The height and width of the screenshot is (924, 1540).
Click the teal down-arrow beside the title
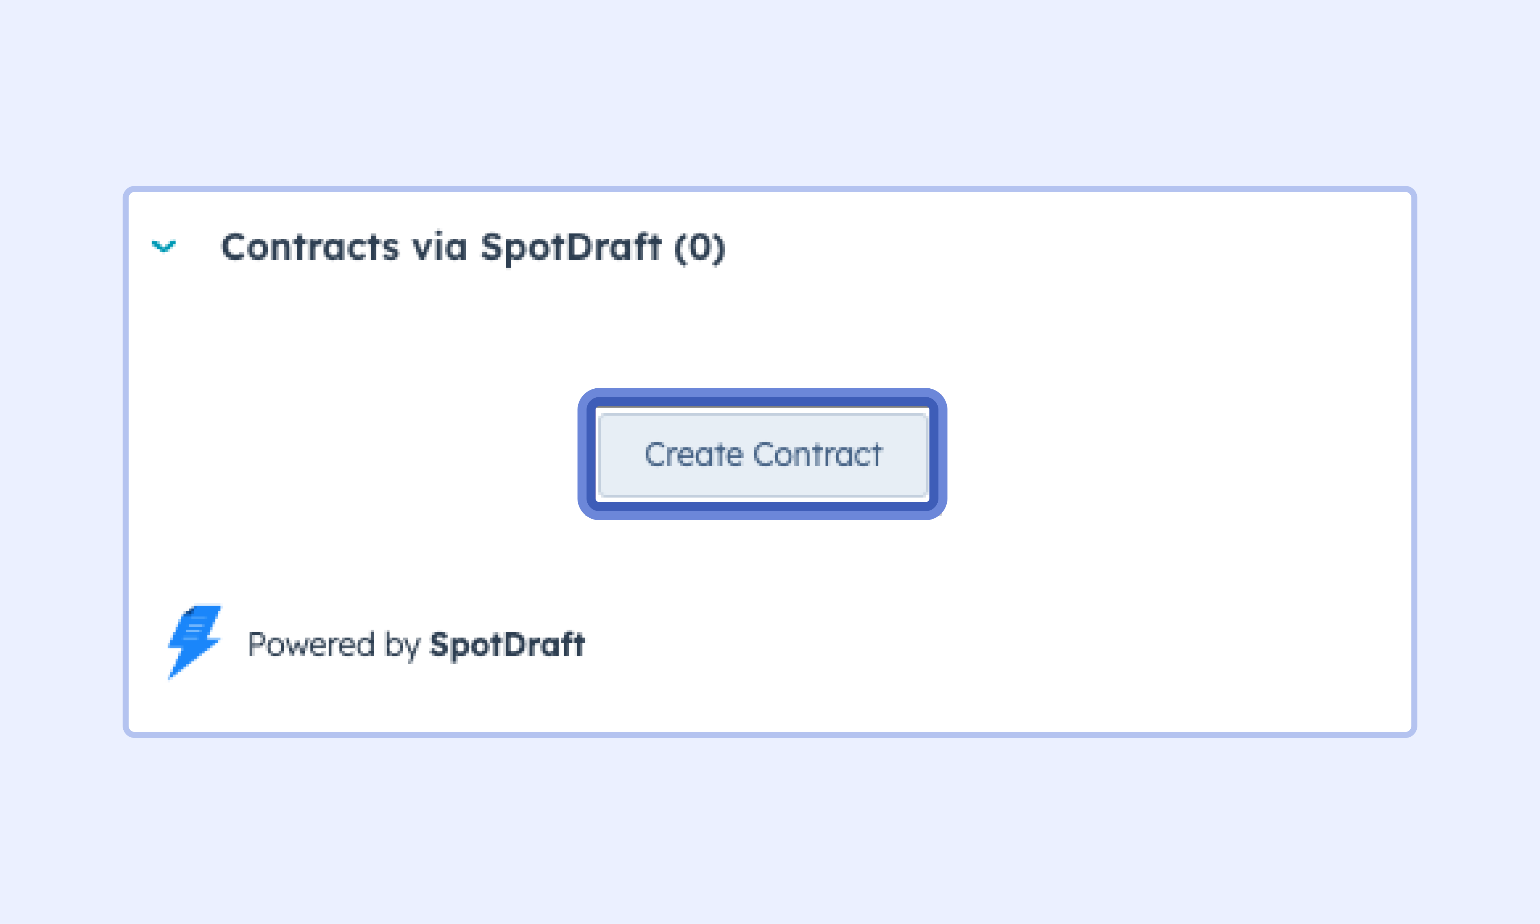(x=164, y=247)
